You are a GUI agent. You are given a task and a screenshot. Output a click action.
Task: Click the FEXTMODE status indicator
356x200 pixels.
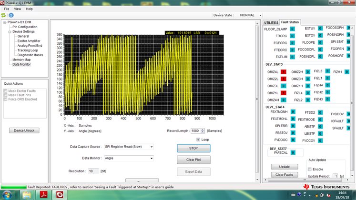click(320, 120)
